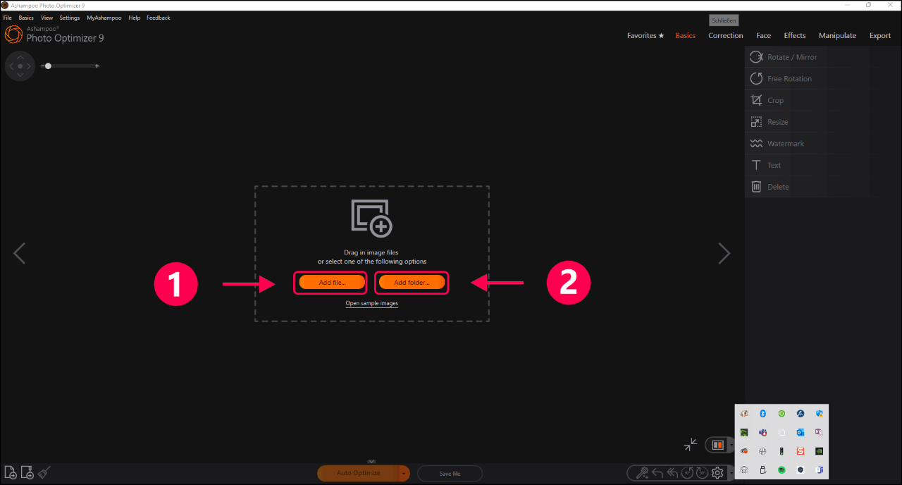Click the Bluetooth tray icon
This screenshot has height=485, width=902.
click(x=762, y=414)
